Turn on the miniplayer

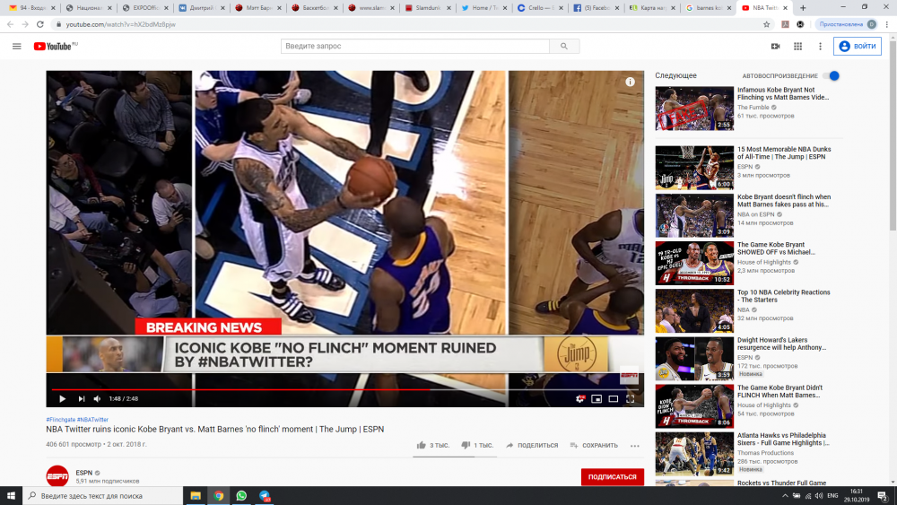(x=597, y=398)
